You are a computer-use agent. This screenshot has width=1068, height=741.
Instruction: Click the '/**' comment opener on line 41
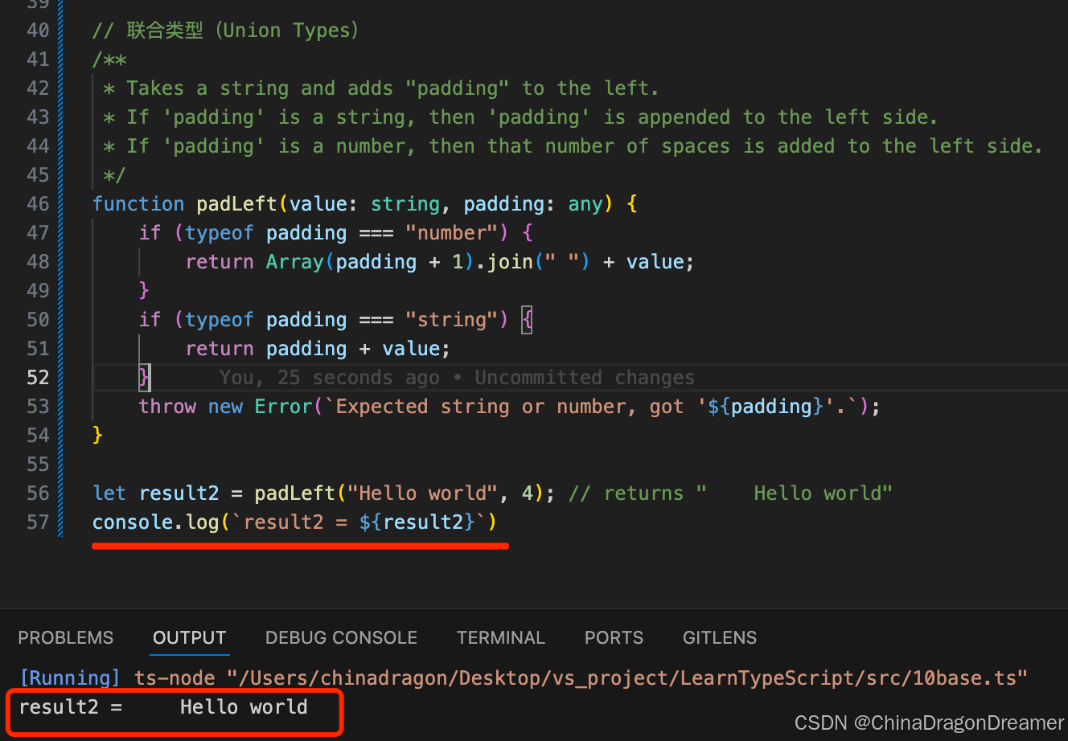[x=109, y=59]
